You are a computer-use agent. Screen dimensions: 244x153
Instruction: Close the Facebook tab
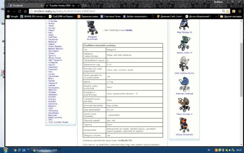41,6
